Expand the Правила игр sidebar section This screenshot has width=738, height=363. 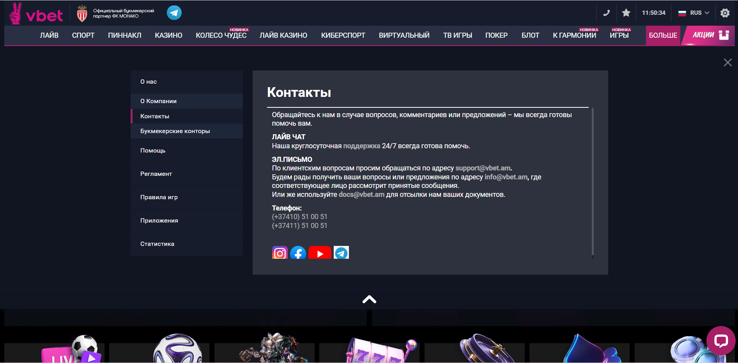187,197
